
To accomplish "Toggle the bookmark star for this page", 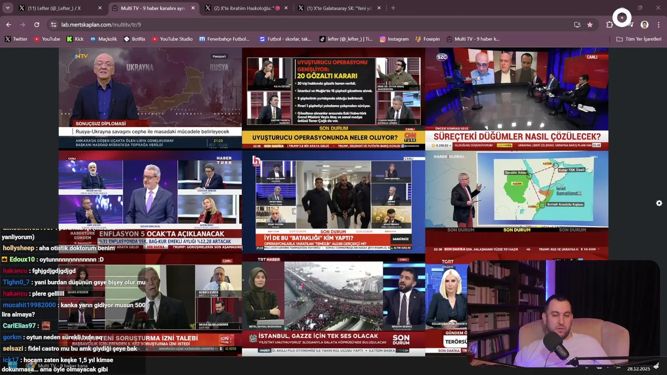I will (590, 24).
